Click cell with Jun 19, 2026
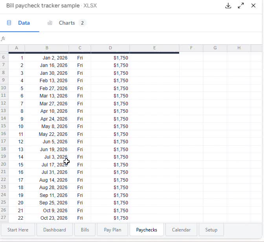This screenshot has width=264, height=242. pos(47,150)
